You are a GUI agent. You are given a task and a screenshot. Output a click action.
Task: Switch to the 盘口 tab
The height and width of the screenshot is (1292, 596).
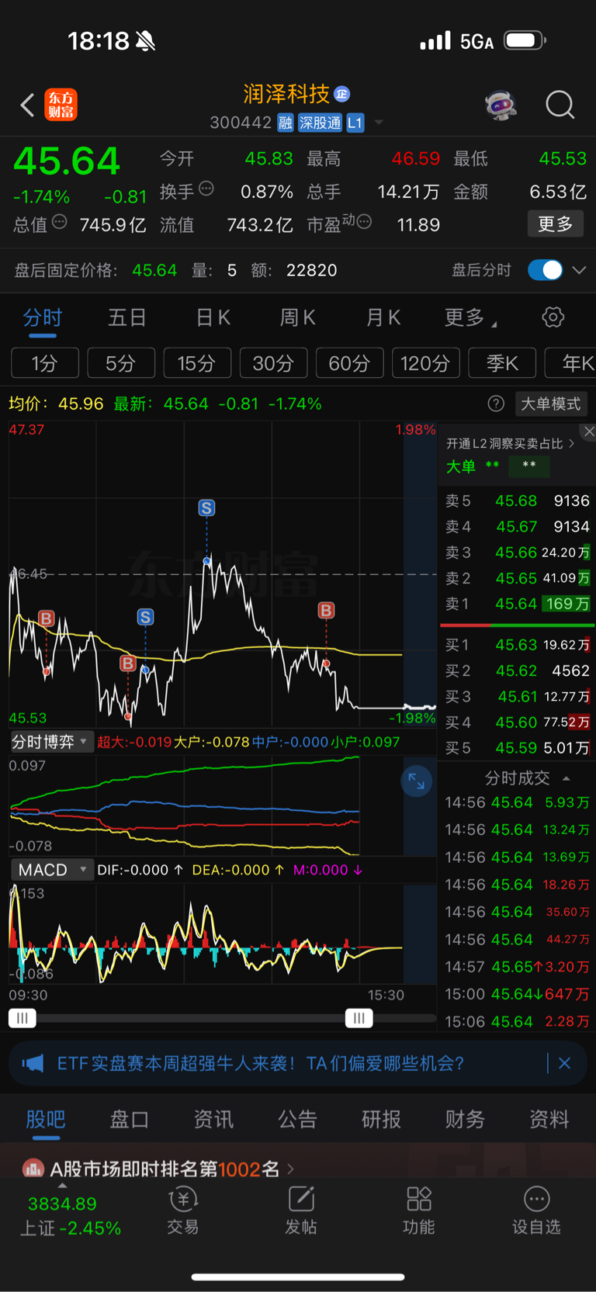(130, 1119)
